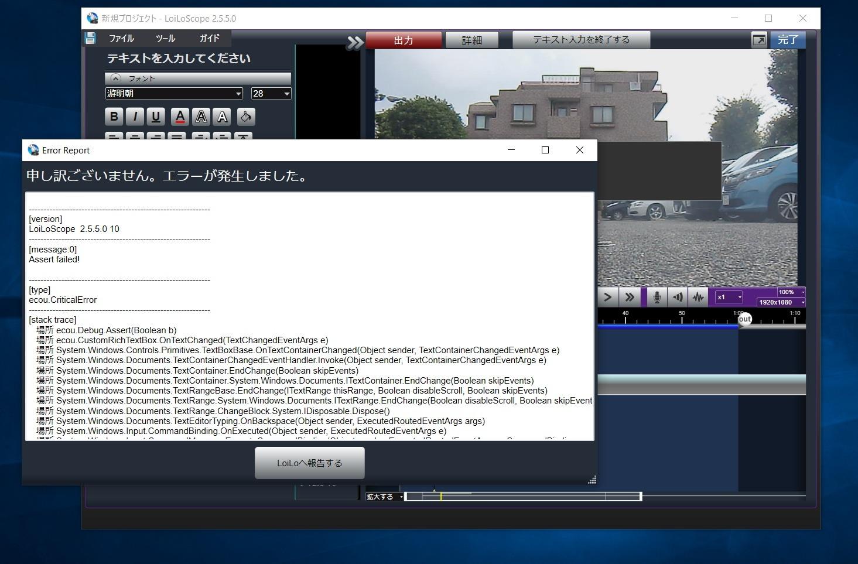Open the ツール menu
858x564 pixels.
pyautogui.click(x=165, y=37)
